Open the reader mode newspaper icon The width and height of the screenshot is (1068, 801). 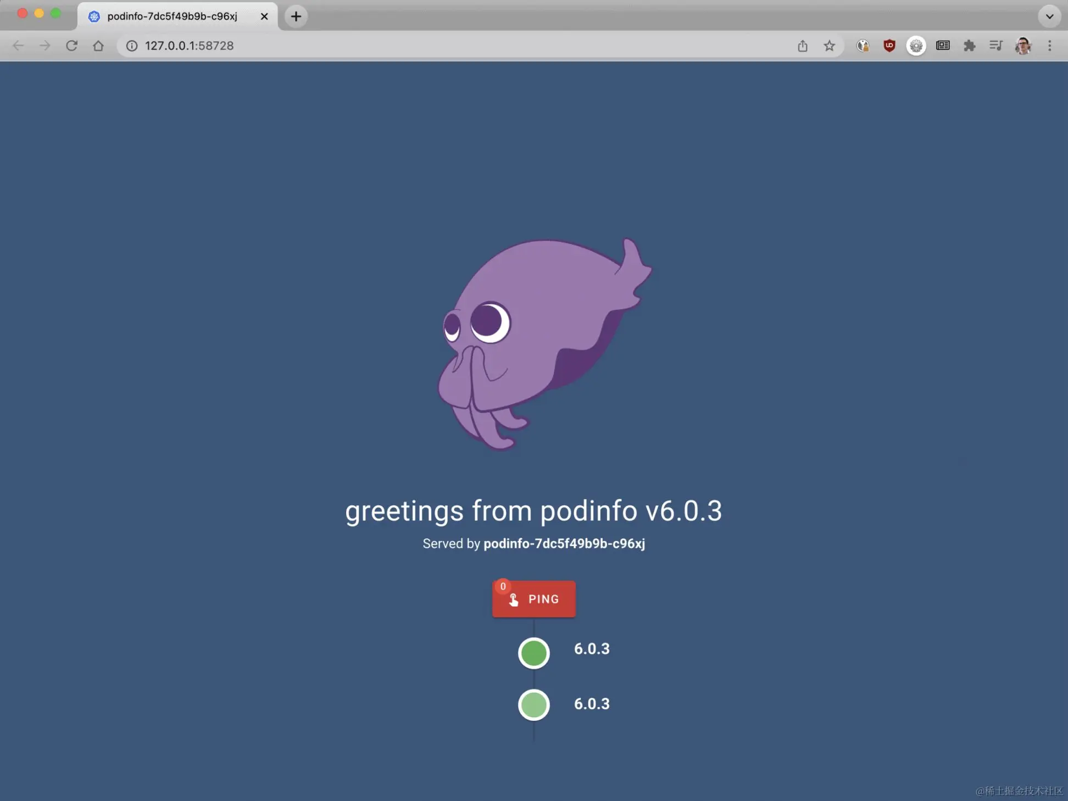[x=943, y=46]
